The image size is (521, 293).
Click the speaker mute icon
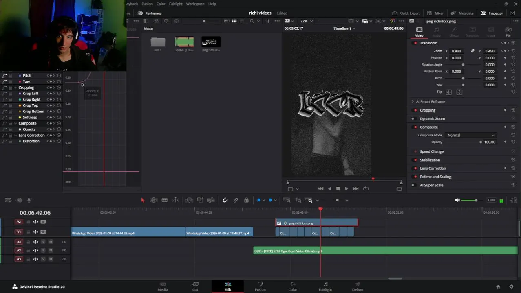[x=457, y=200]
